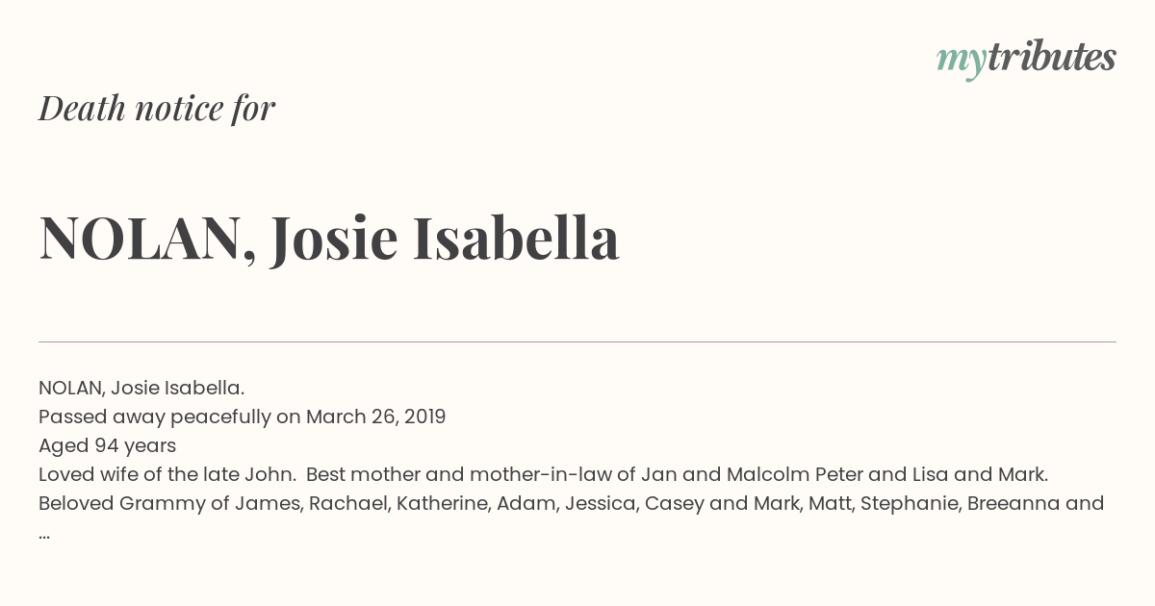Image resolution: width=1155 pixels, height=606 pixels.
Task: Click the "Aged 94 years" line
Action: [107, 445]
